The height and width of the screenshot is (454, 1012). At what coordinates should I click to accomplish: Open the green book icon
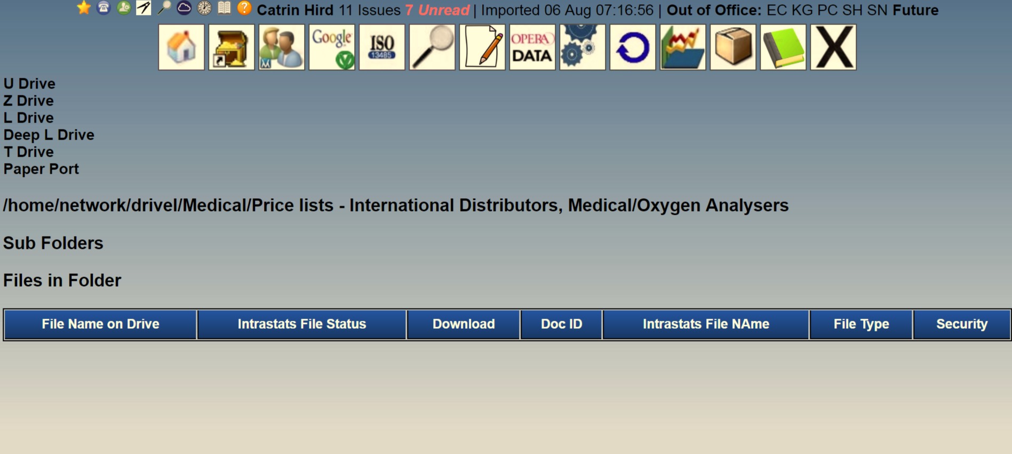(x=783, y=47)
